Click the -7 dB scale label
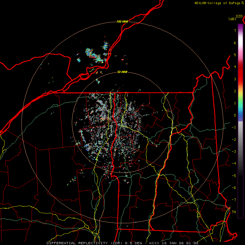This screenshot has height=245, width=245. pos(234,200)
